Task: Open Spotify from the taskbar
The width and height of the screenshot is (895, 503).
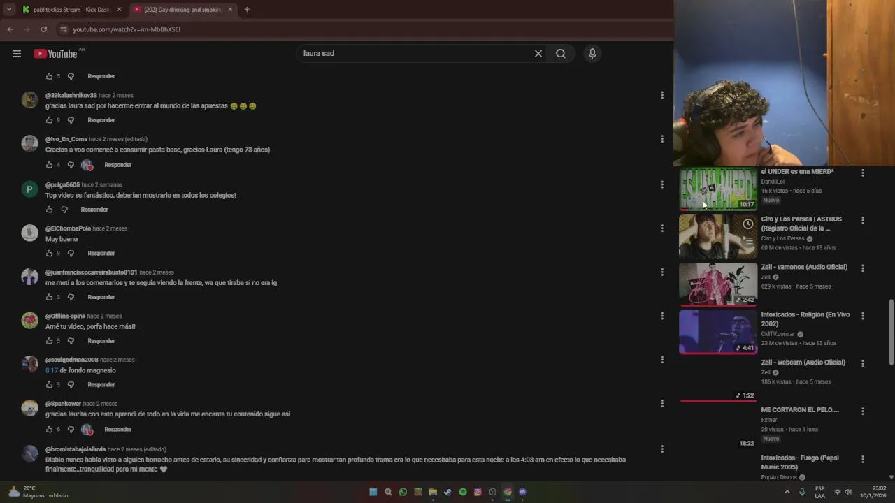Action: 463,492
